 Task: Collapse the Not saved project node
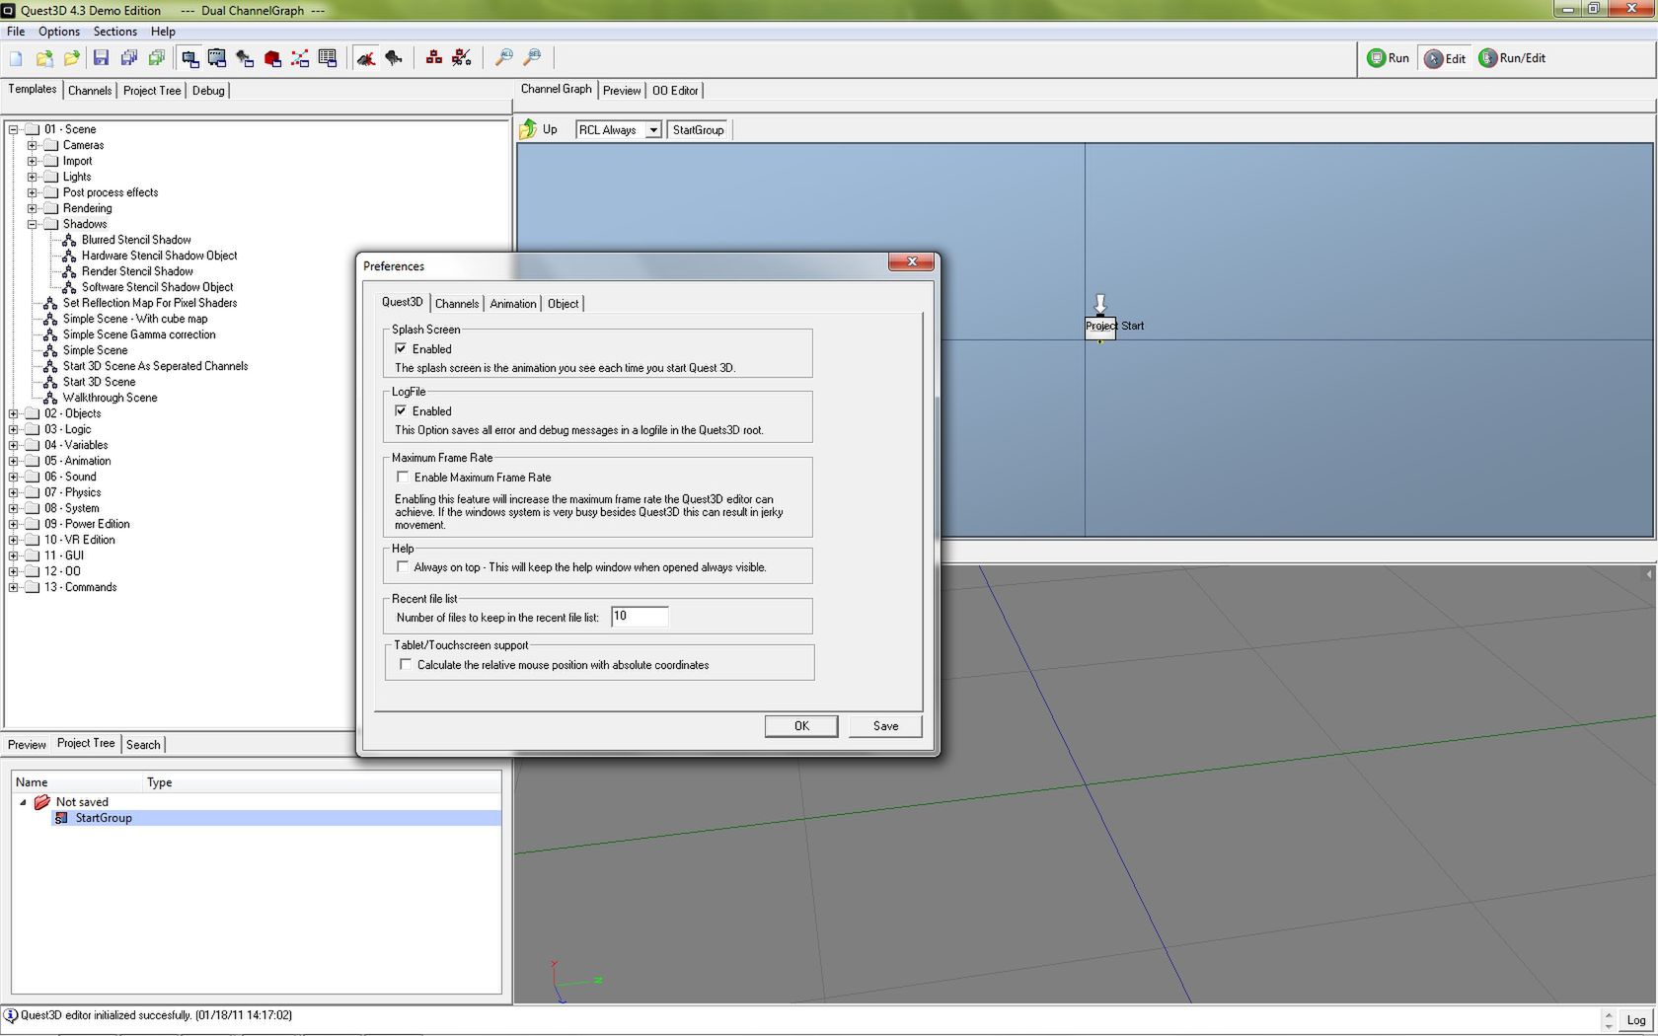tap(23, 802)
